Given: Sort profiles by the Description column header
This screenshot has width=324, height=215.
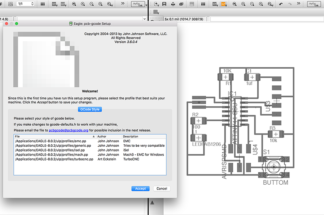Looking at the screenshot, I should (x=144, y=136).
